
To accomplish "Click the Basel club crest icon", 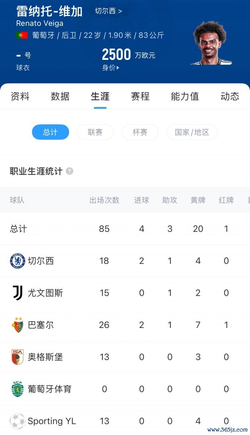I will tap(17, 325).
